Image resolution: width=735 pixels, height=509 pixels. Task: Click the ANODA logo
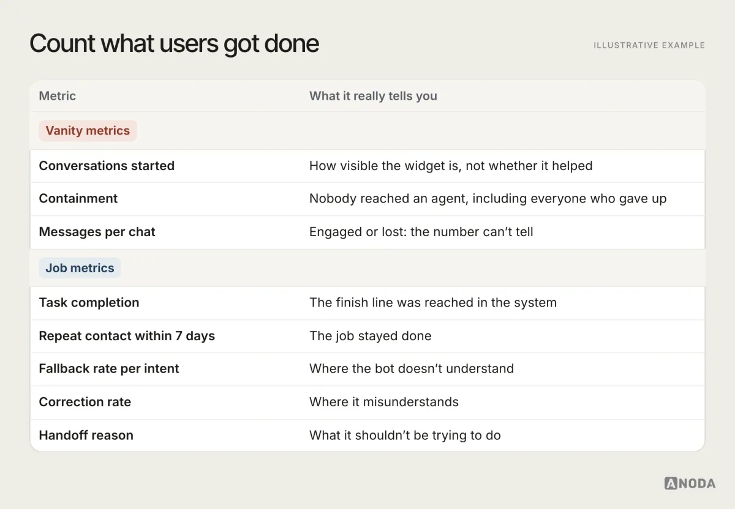pyautogui.click(x=690, y=483)
